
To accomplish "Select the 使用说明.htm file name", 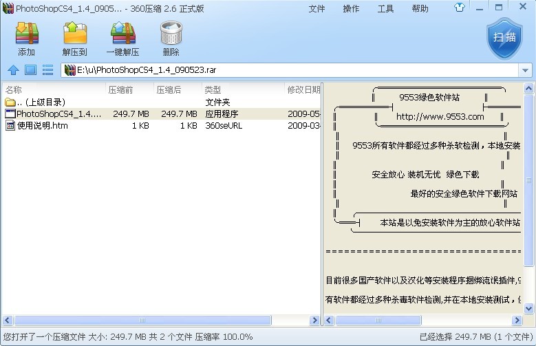I will pos(43,126).
